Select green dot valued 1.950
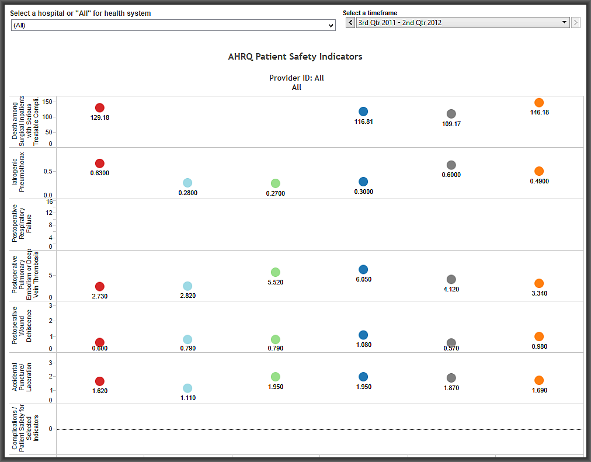Screen dimensions: 591x462 tap(276, 377)
